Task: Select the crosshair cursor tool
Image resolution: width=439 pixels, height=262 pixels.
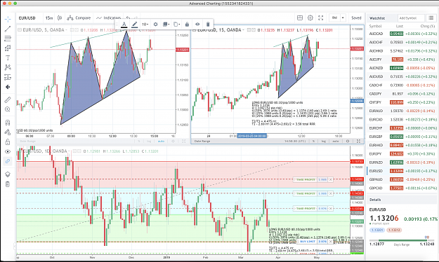Action: click(8, 19)
